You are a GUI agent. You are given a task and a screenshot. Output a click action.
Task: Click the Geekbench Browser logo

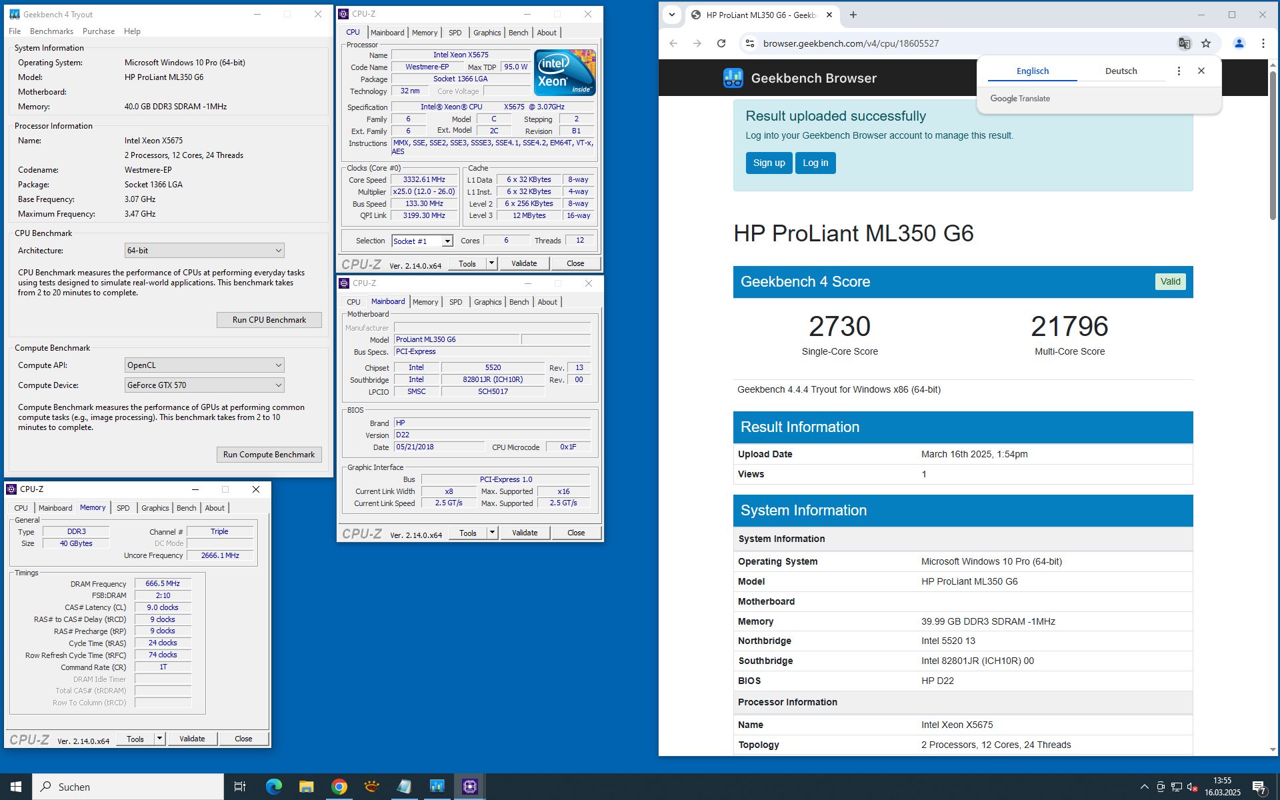click(799, 78)
